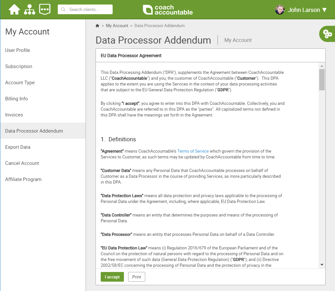Click the scrollbar up arrow

pos(322,66)
